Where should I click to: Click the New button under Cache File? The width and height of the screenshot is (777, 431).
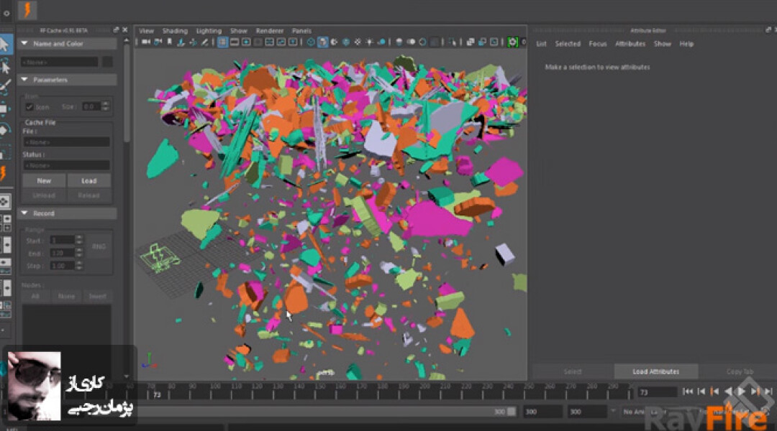43,180
